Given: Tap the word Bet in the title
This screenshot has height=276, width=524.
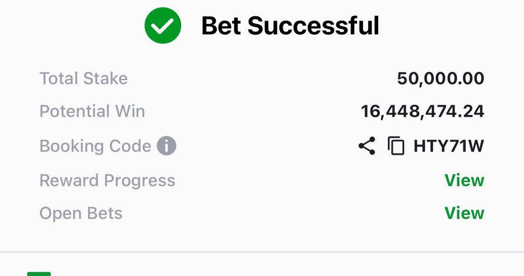Looking at the screenshot, I should (x=221, y=26).
